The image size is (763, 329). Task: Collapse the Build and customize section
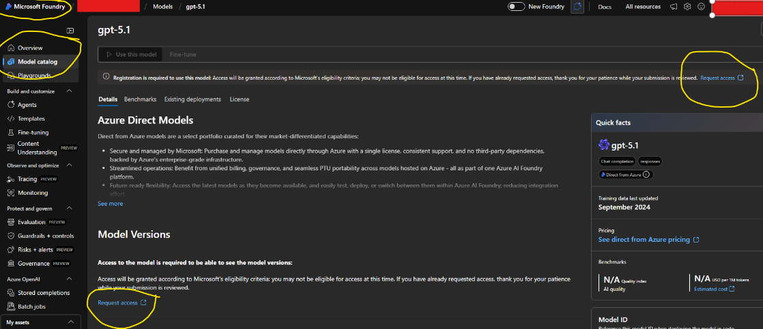pyautogui.click(x=69, y=91)
